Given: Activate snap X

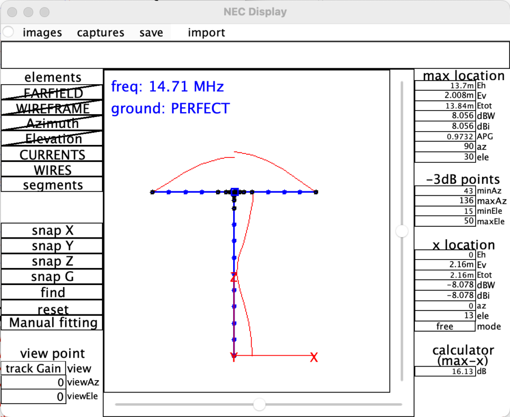Looking at the screenshot, I should tap(52, 230).
